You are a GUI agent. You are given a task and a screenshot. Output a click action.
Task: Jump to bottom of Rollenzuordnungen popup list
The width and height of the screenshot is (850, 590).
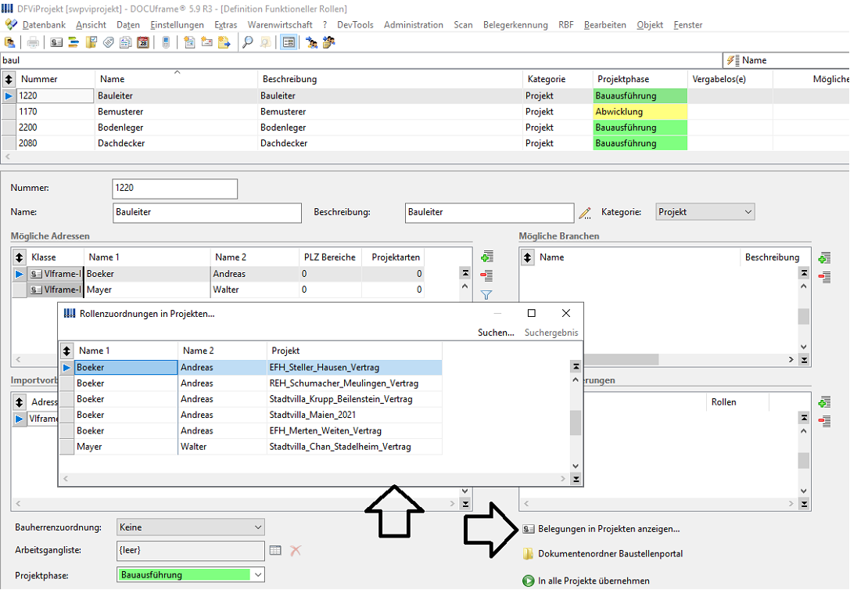point(576,479)
